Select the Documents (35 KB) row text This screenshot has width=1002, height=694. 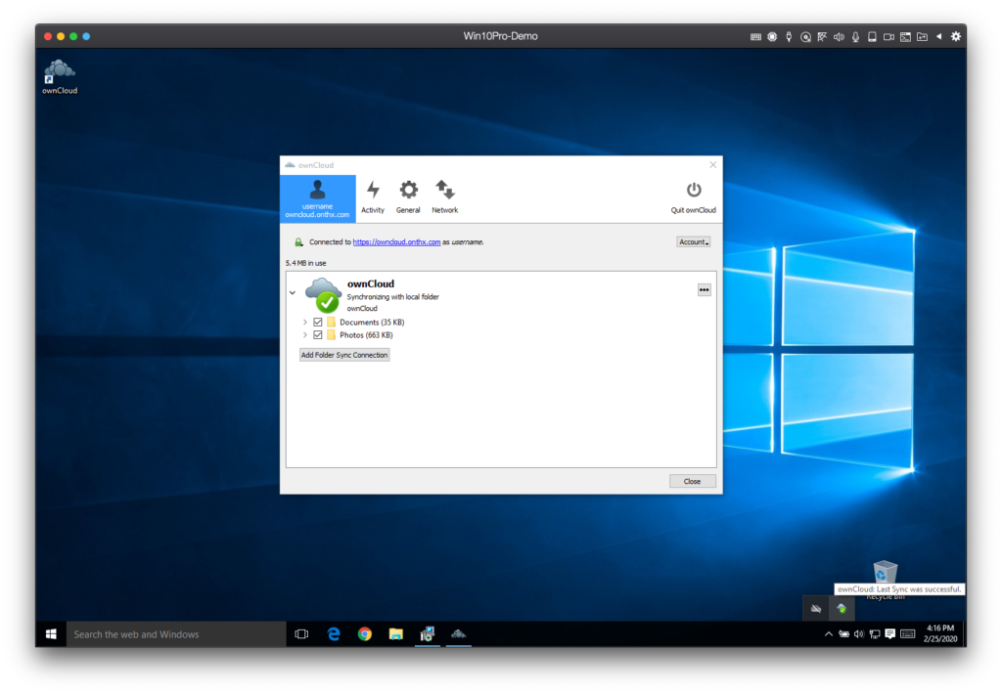372,323
